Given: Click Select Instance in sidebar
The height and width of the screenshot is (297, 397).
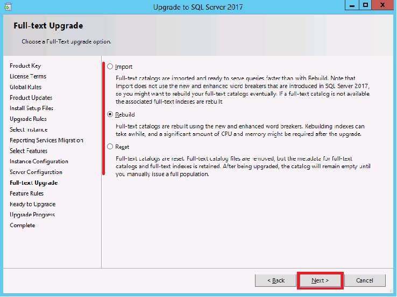Looking at the screenshot, I should pyautogui.click(x=29, y=129).
